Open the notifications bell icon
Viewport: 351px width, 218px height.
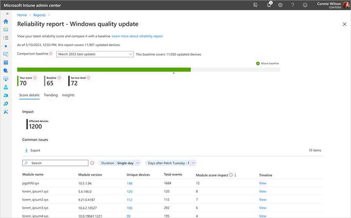click(269, 5)
